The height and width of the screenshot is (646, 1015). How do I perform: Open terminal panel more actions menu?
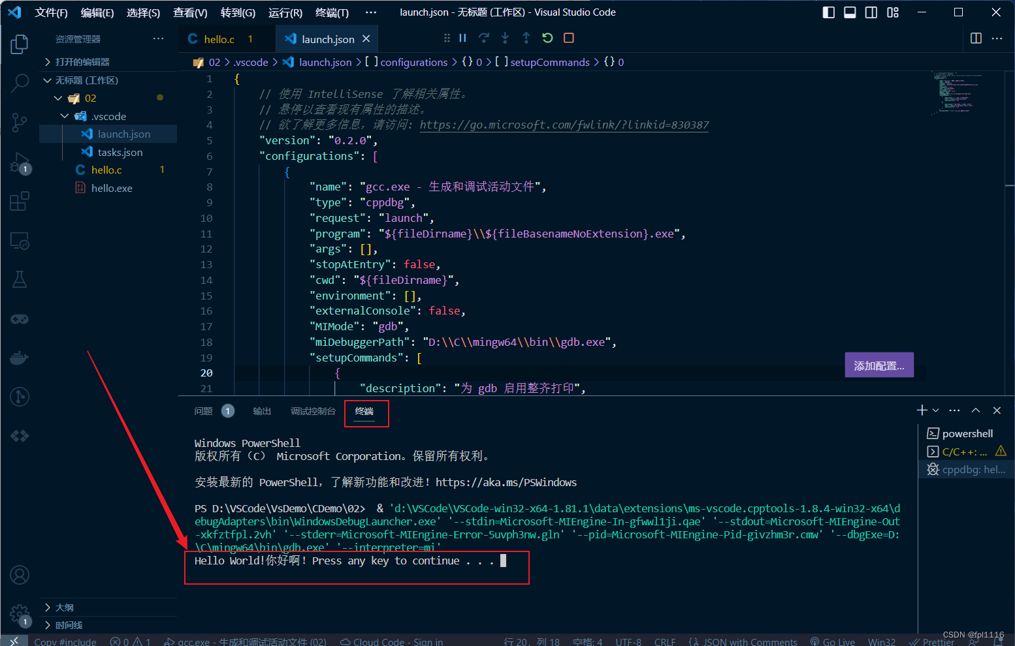[x=954, y=410]
